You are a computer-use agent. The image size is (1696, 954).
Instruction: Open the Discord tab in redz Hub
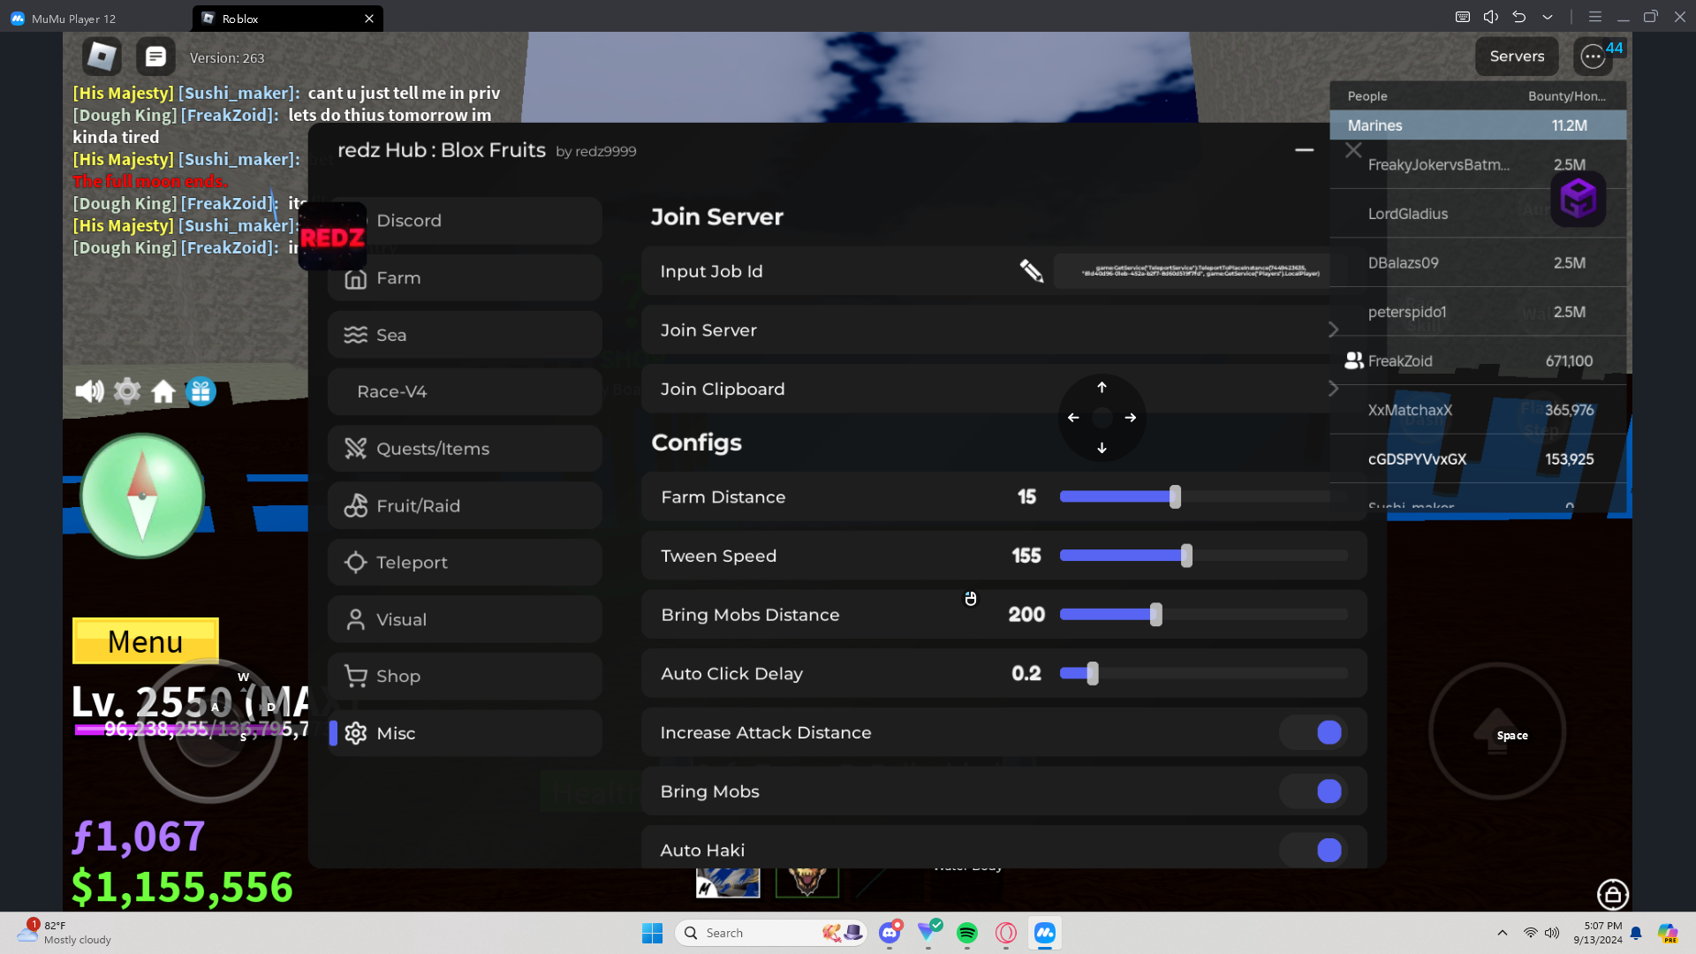(465, 221)
